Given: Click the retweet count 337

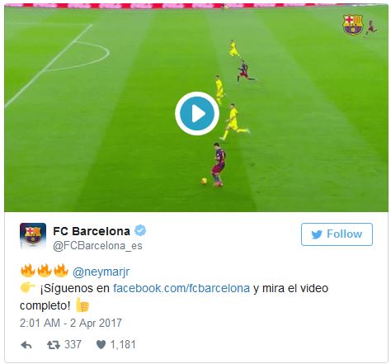Looking at the screenshot, I should click(x=73, y=344).
